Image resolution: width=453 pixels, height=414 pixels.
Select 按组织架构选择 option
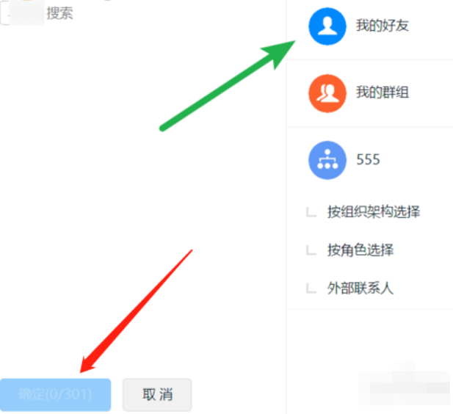tap(374, 211)
